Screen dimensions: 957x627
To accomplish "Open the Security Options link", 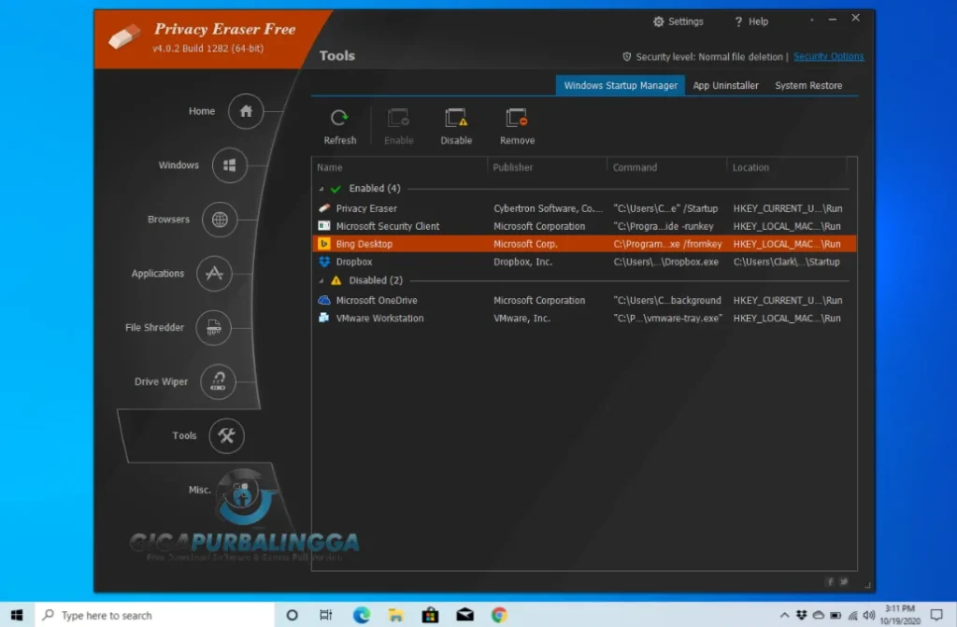I will click(828, 56).
